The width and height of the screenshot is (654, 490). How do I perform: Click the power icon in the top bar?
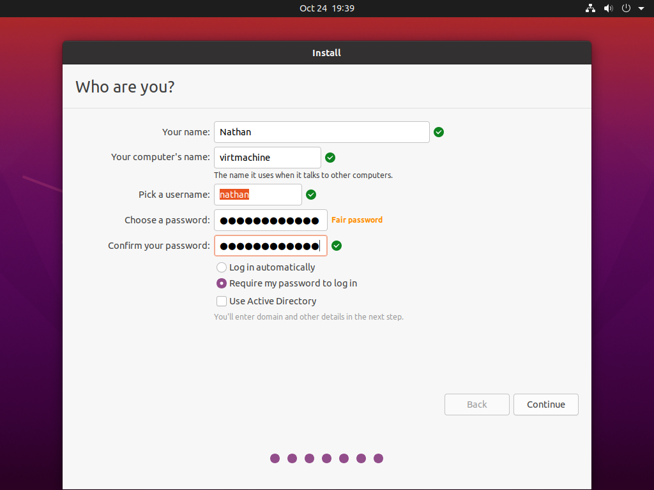[625, 8]
